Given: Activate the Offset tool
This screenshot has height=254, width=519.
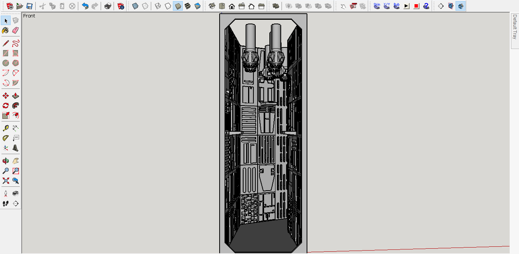Looking at the screenshot, I should coord(16,115).
